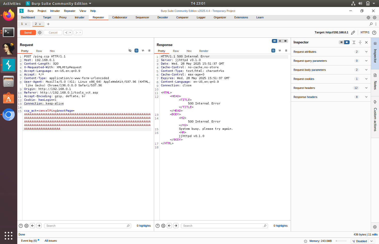Open the back history dropdown arrow
The image size is (379, 244).
70,33
